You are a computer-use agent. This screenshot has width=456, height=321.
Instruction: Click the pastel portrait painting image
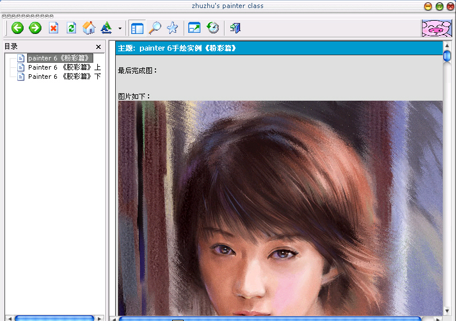pos(280,208)
